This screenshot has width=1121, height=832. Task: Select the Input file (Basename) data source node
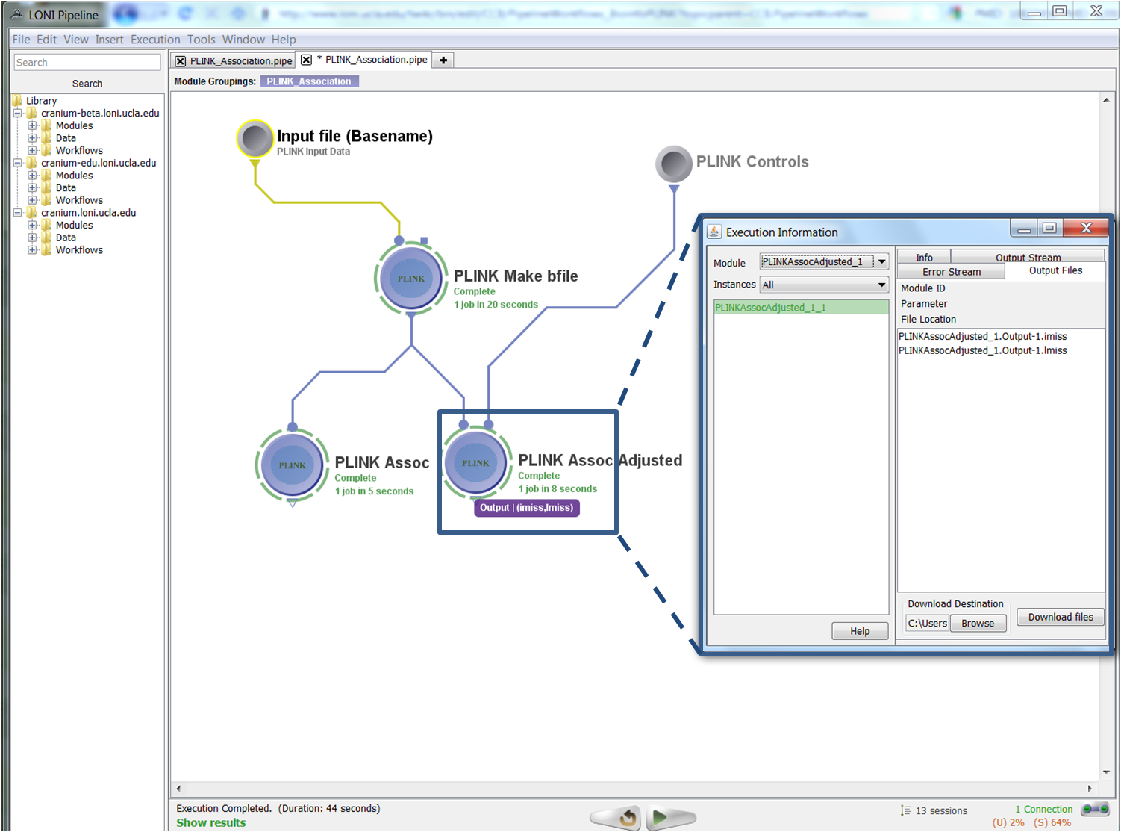tap(255, 139)
